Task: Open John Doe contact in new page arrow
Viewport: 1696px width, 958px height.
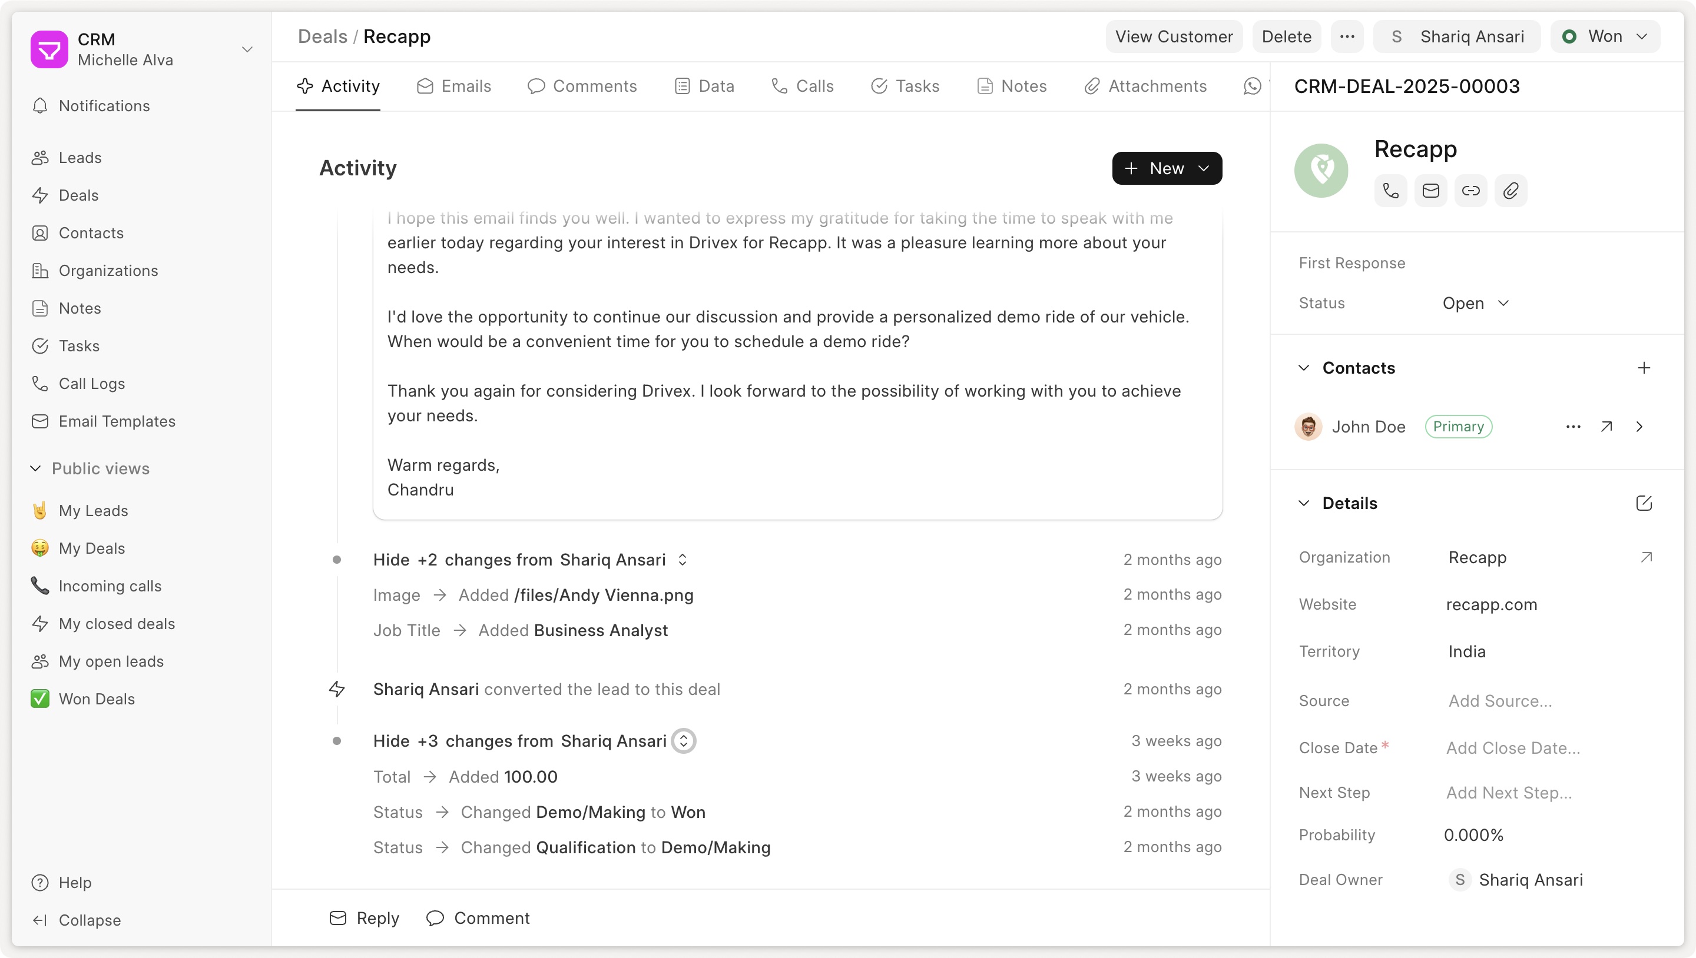Action: pos(1606,427)
